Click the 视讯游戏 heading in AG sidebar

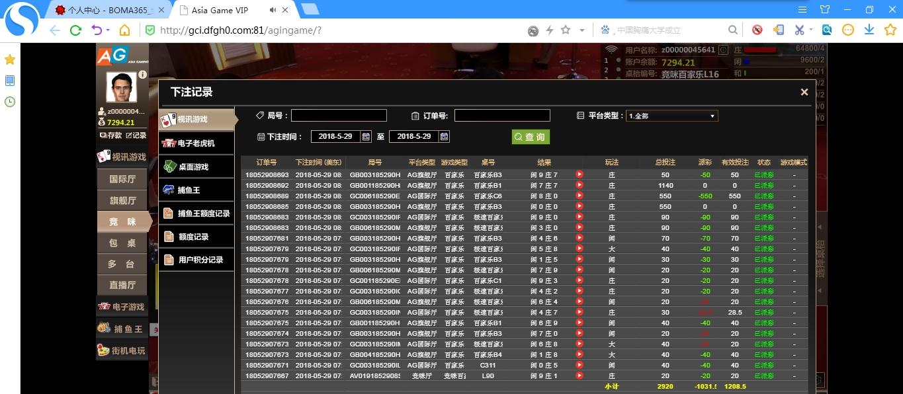coord(122,157)
